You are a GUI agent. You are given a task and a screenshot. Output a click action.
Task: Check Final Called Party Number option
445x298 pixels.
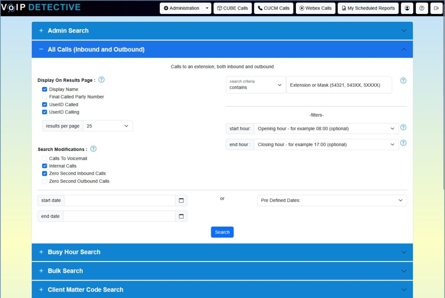(x=45, y=97)
